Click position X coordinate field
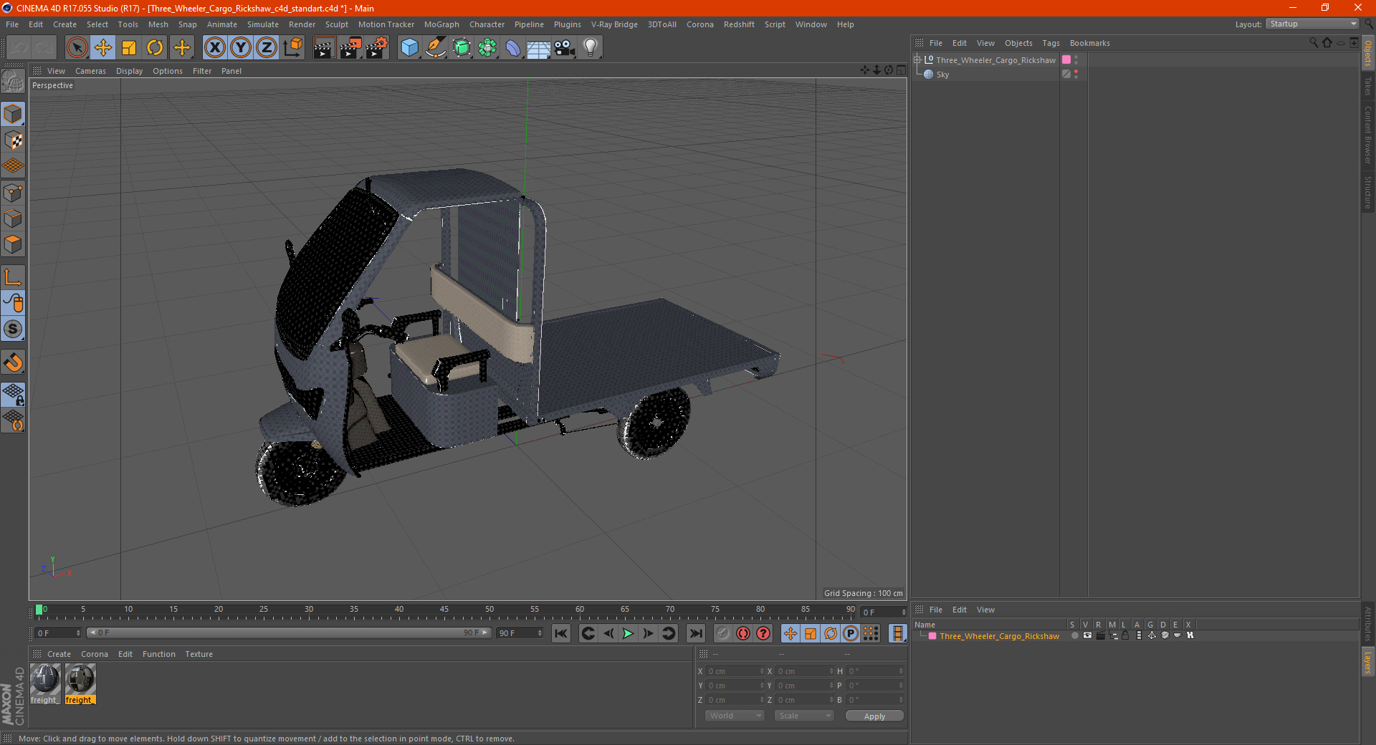 735,671
